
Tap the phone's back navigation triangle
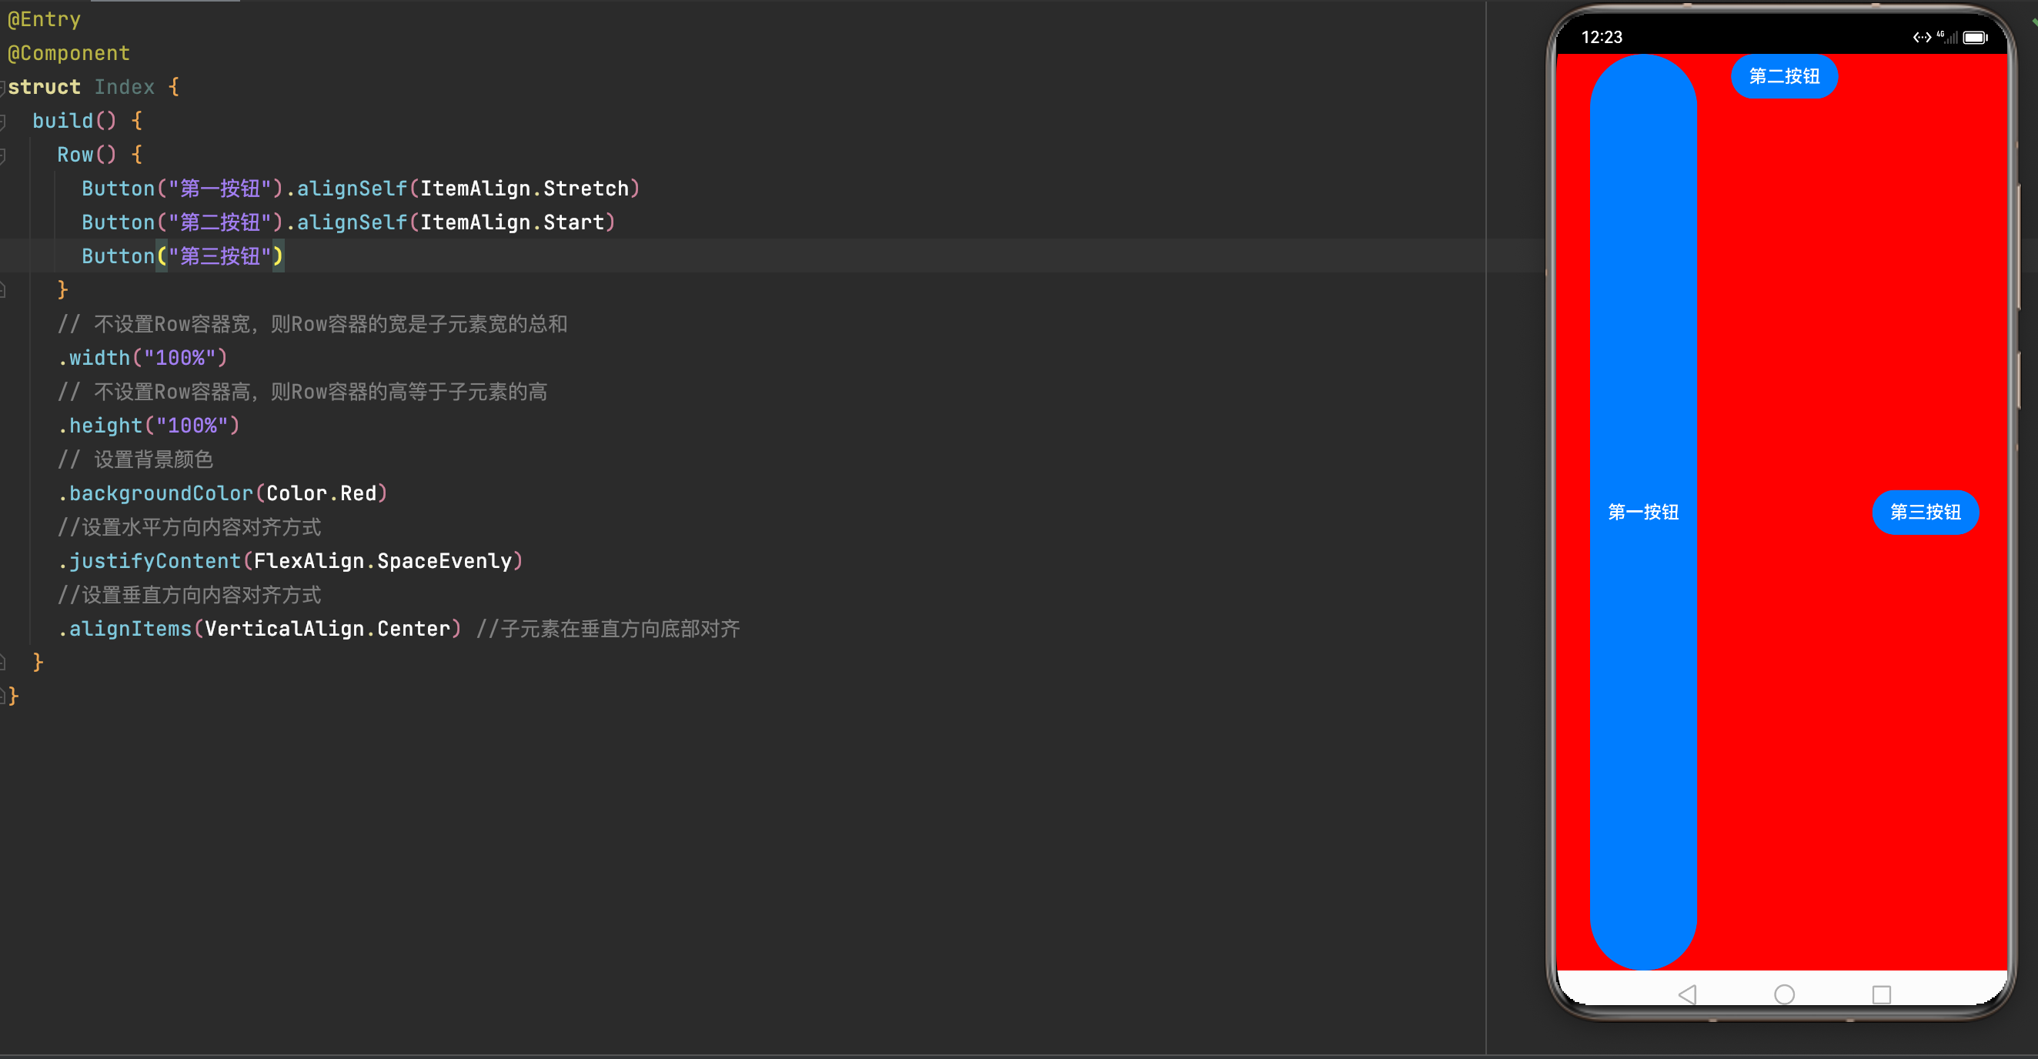pos(1687,994)
